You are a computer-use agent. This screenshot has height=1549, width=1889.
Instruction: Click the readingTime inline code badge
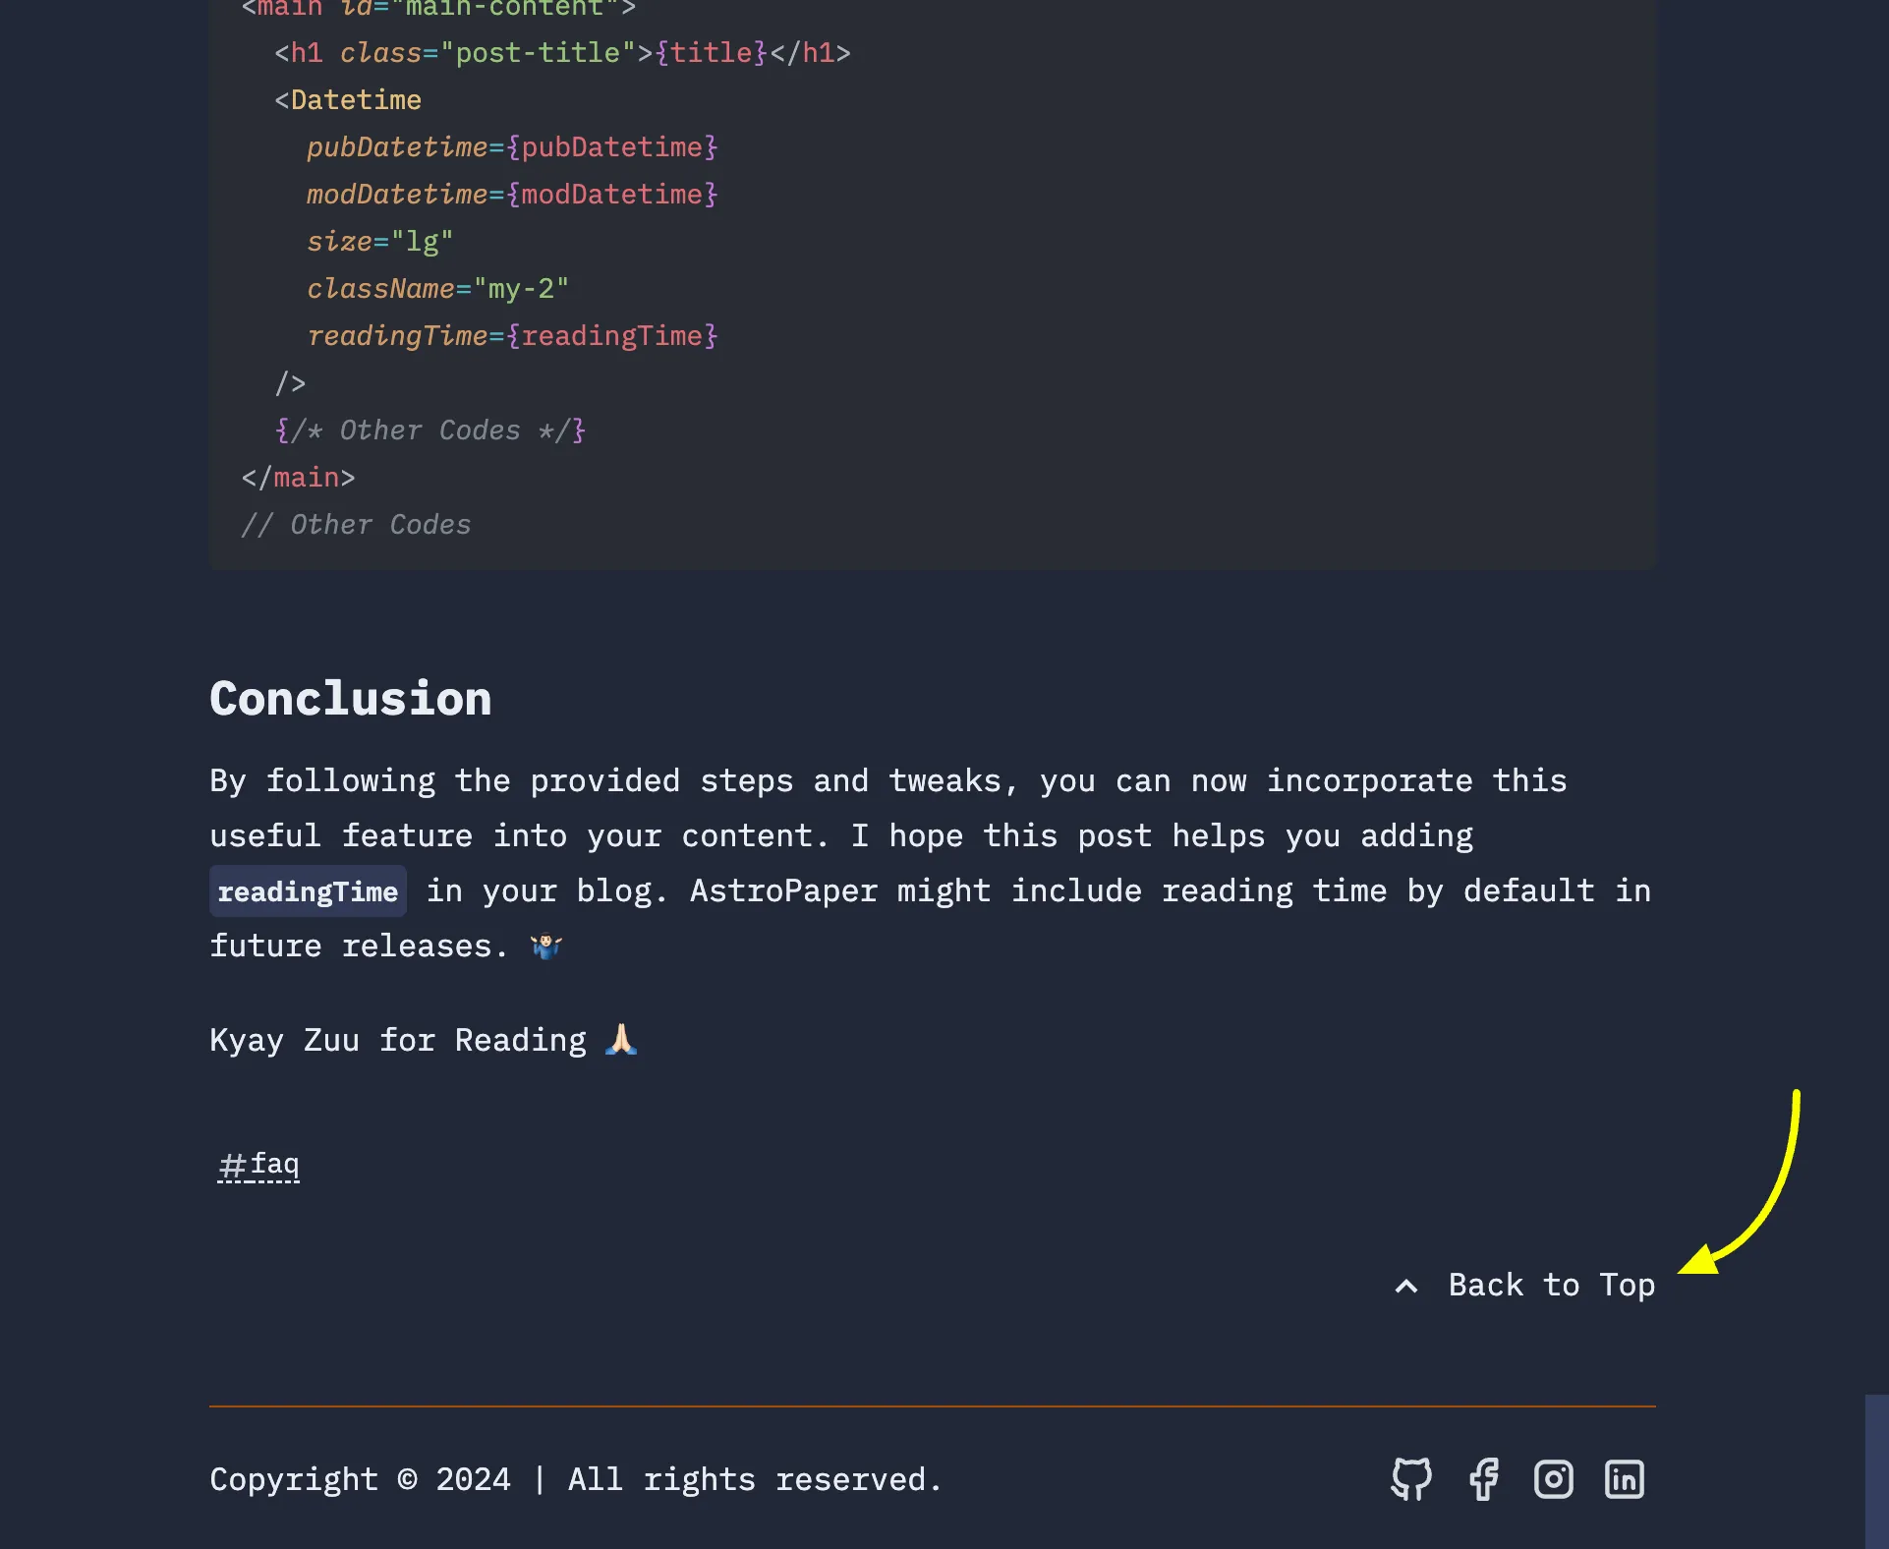pos(308,891)
